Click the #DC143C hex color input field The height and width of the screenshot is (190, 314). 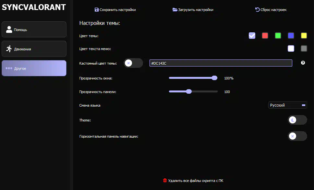point(221,63)
